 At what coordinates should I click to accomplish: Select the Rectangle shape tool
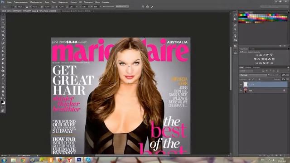(x=3, y=87)
